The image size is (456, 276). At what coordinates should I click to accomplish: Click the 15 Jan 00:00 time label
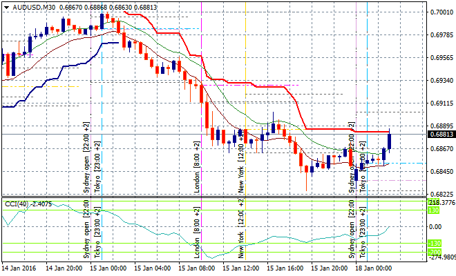click(x=108, y=268)
